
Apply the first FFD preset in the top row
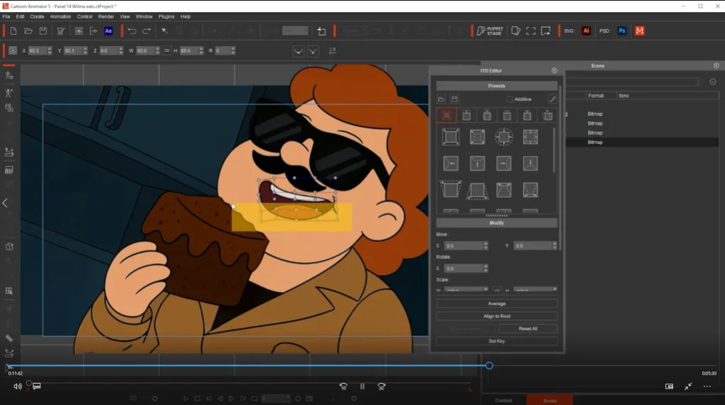pyautogui.click(x=451, y=137)
